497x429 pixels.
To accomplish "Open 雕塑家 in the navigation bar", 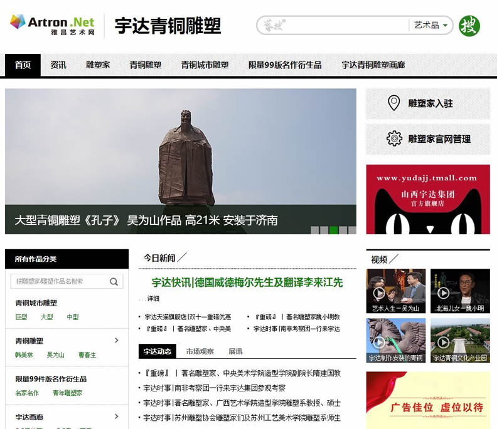I will (x=98, y=65).
